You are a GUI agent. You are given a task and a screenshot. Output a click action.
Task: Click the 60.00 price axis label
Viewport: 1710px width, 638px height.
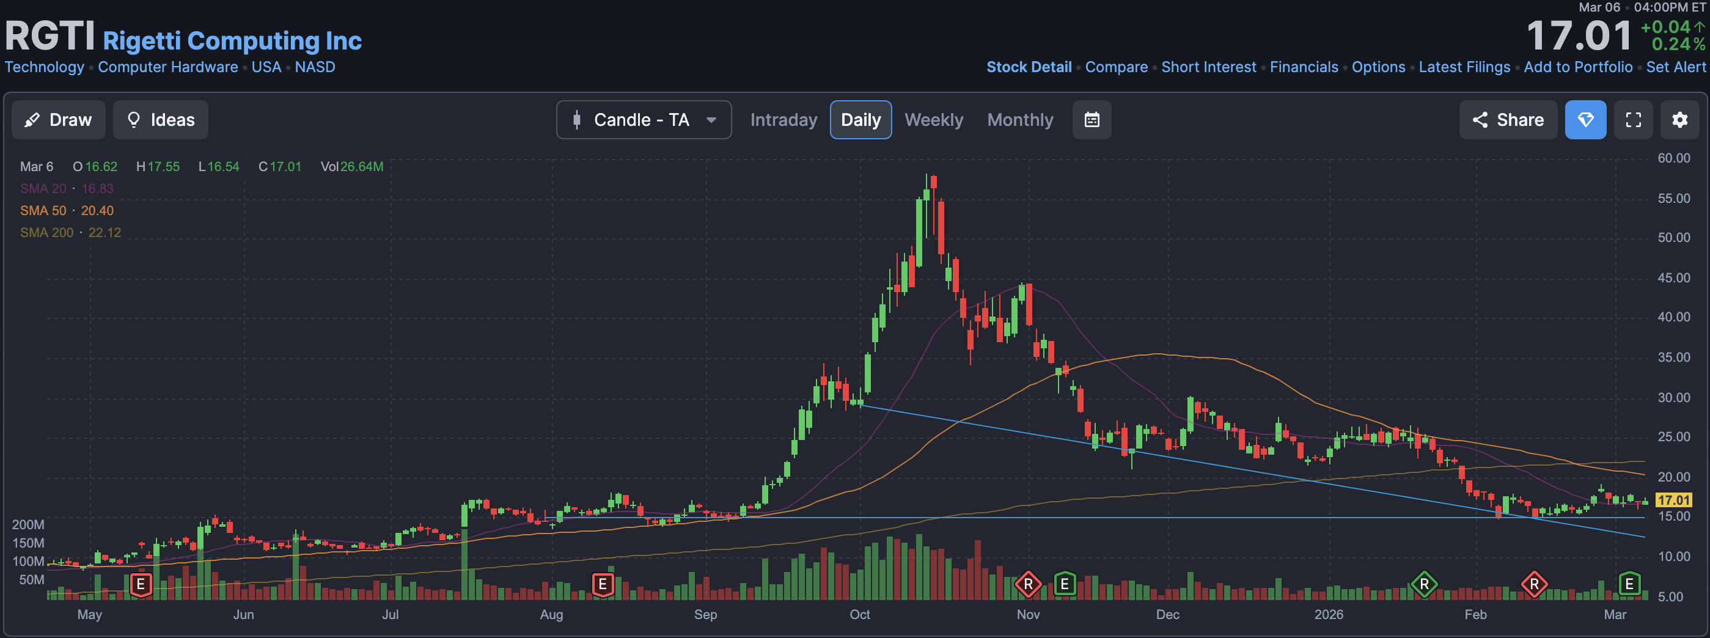pos(1673,158)
